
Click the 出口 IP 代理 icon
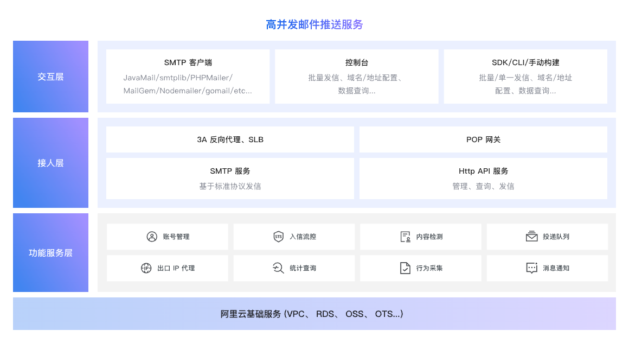(x=146, y=268)
